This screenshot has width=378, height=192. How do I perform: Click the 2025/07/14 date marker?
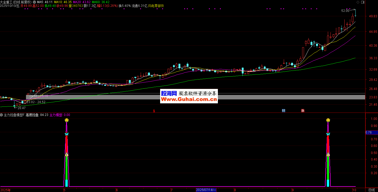pos(206,190)
